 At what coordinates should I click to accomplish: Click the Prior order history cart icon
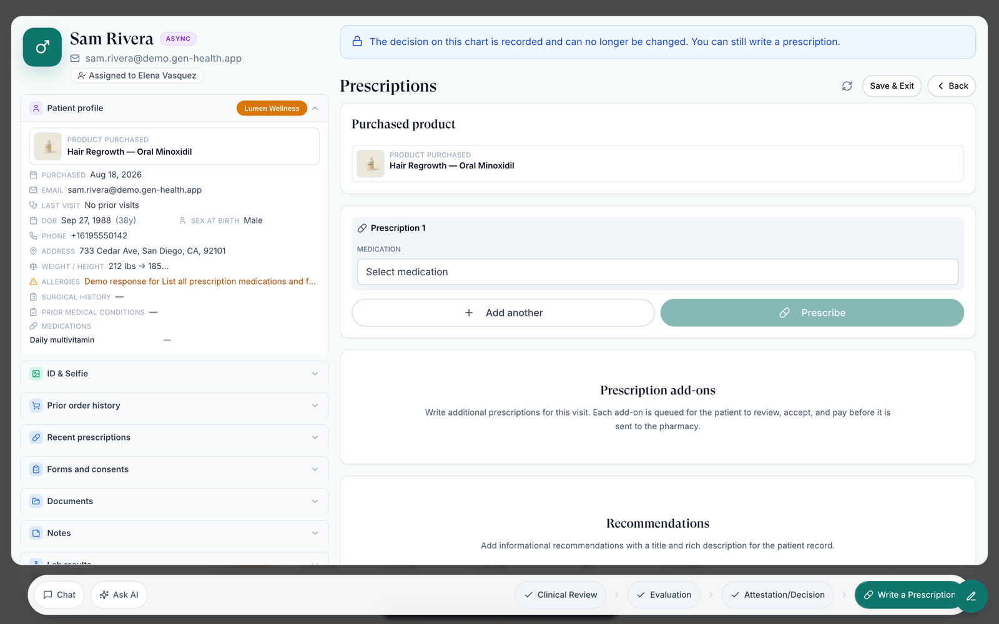point(36,406)
